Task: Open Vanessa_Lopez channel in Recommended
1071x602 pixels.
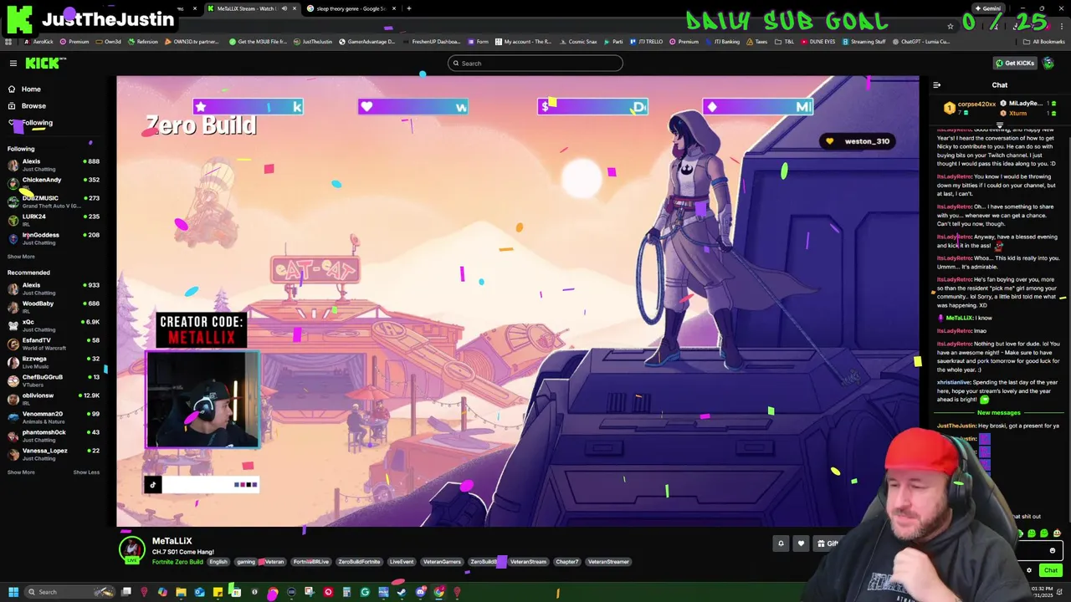Action: 54,454
